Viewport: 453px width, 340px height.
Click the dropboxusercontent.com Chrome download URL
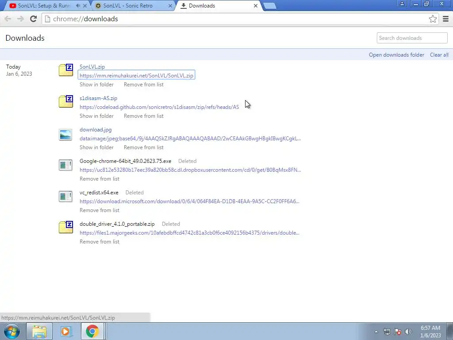[190, 170]
